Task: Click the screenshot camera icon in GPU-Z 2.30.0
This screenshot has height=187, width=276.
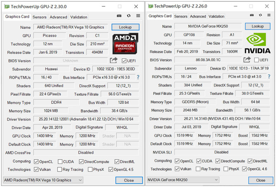Action: 119,16
